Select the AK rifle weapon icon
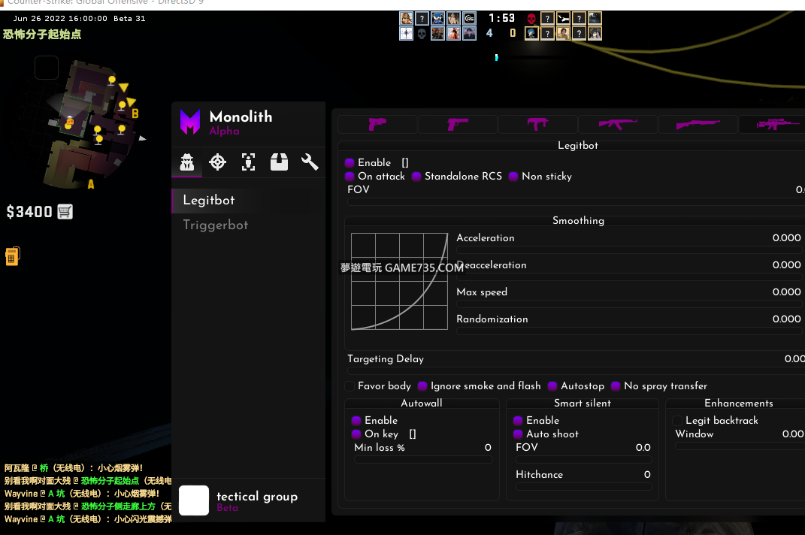This screenshot has height=535, width=805. coord(618,124)
